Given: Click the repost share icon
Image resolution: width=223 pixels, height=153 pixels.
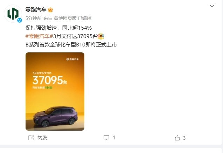Looking at the screenshot, I should click(31, 138).
